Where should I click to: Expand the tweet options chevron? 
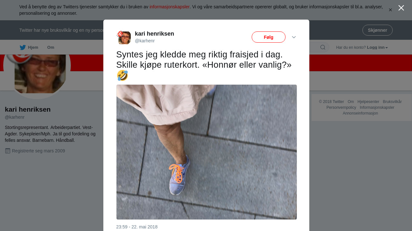tap(294, 37)
